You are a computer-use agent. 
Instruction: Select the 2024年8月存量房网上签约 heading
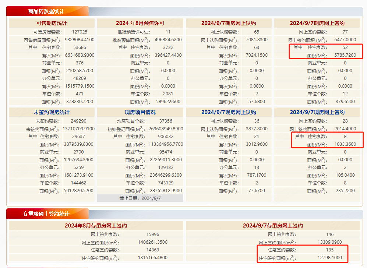tap(96, 226)
